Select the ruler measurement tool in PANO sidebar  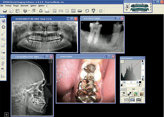point(3,33)
